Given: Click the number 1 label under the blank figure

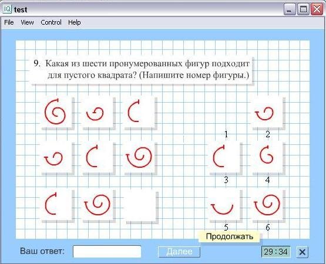Looking at the screenshot, I should click(x=226, y=134).
